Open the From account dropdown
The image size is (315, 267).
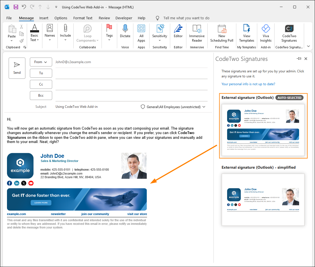tap(41, 62)
